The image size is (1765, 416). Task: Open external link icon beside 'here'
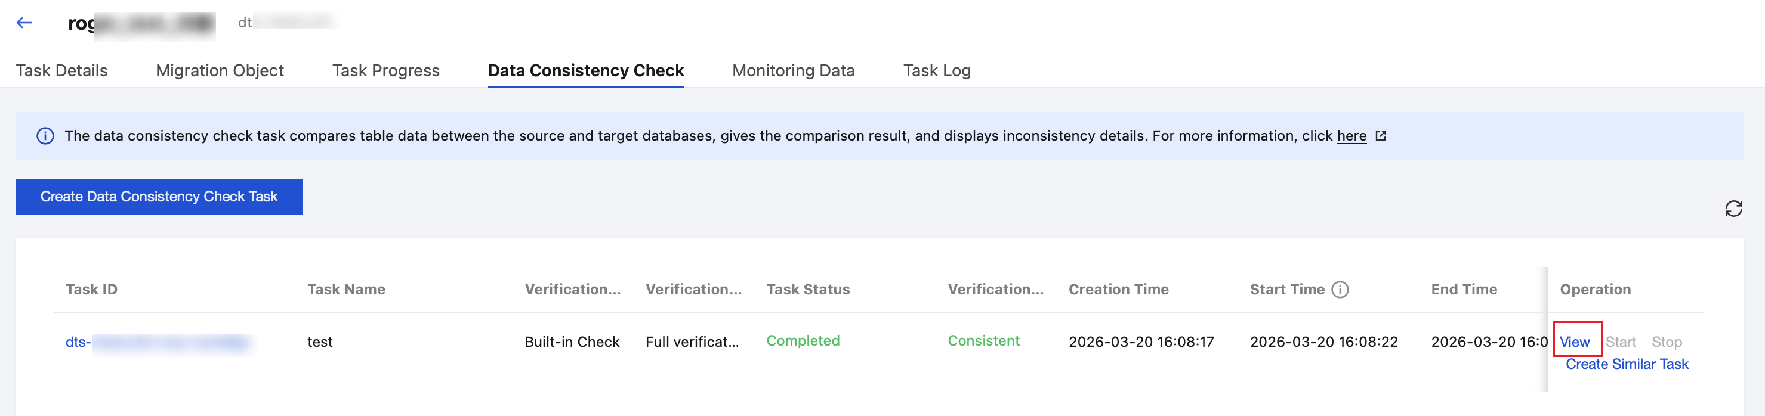pos(1381,136)
